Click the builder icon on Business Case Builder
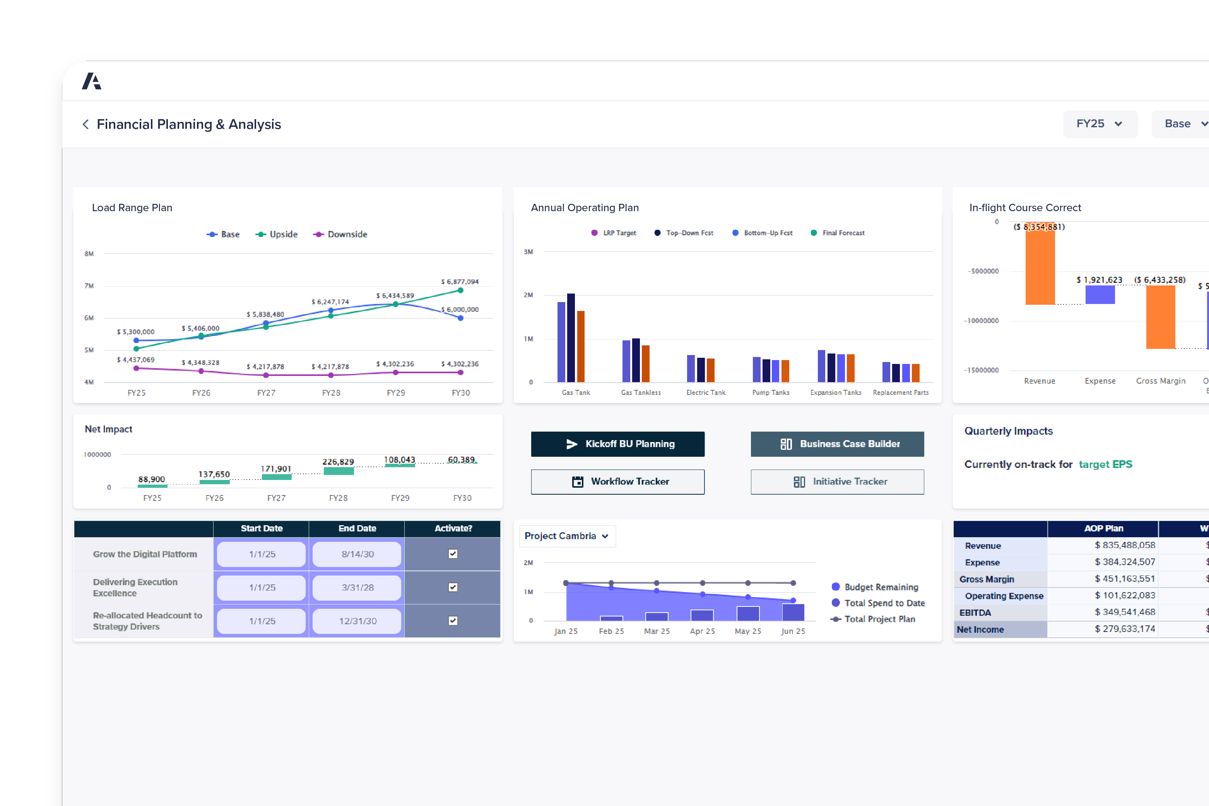The width and height of the screenshot is (1209, 806). tap(785, 444)
